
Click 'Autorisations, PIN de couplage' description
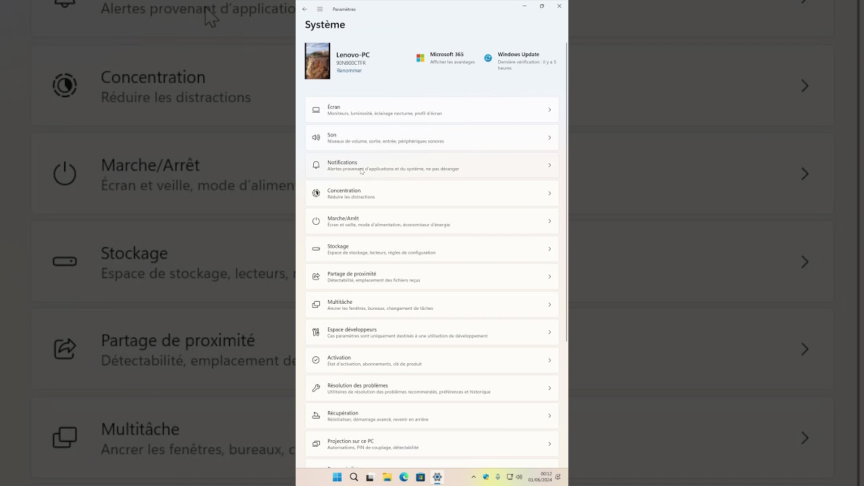[373, 448]
